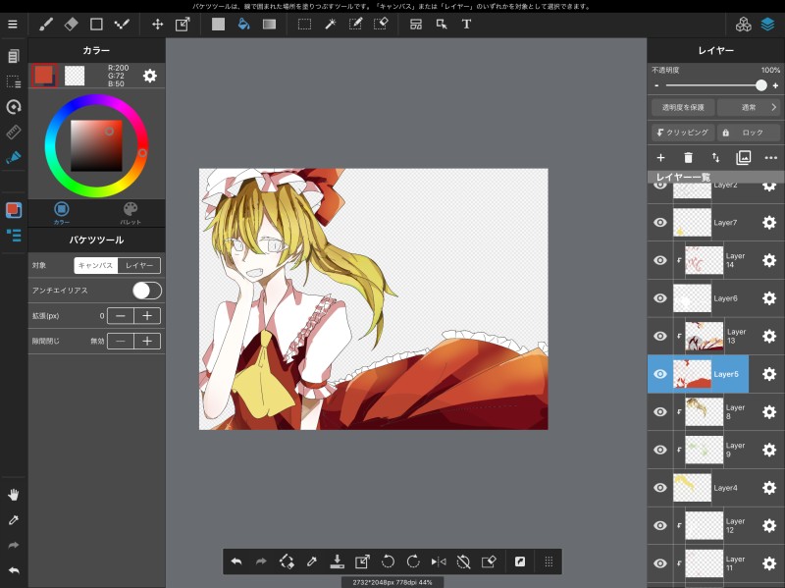Add a new layer with plus icon
Viewport: 785px width, 588px height.
(660, 158)
